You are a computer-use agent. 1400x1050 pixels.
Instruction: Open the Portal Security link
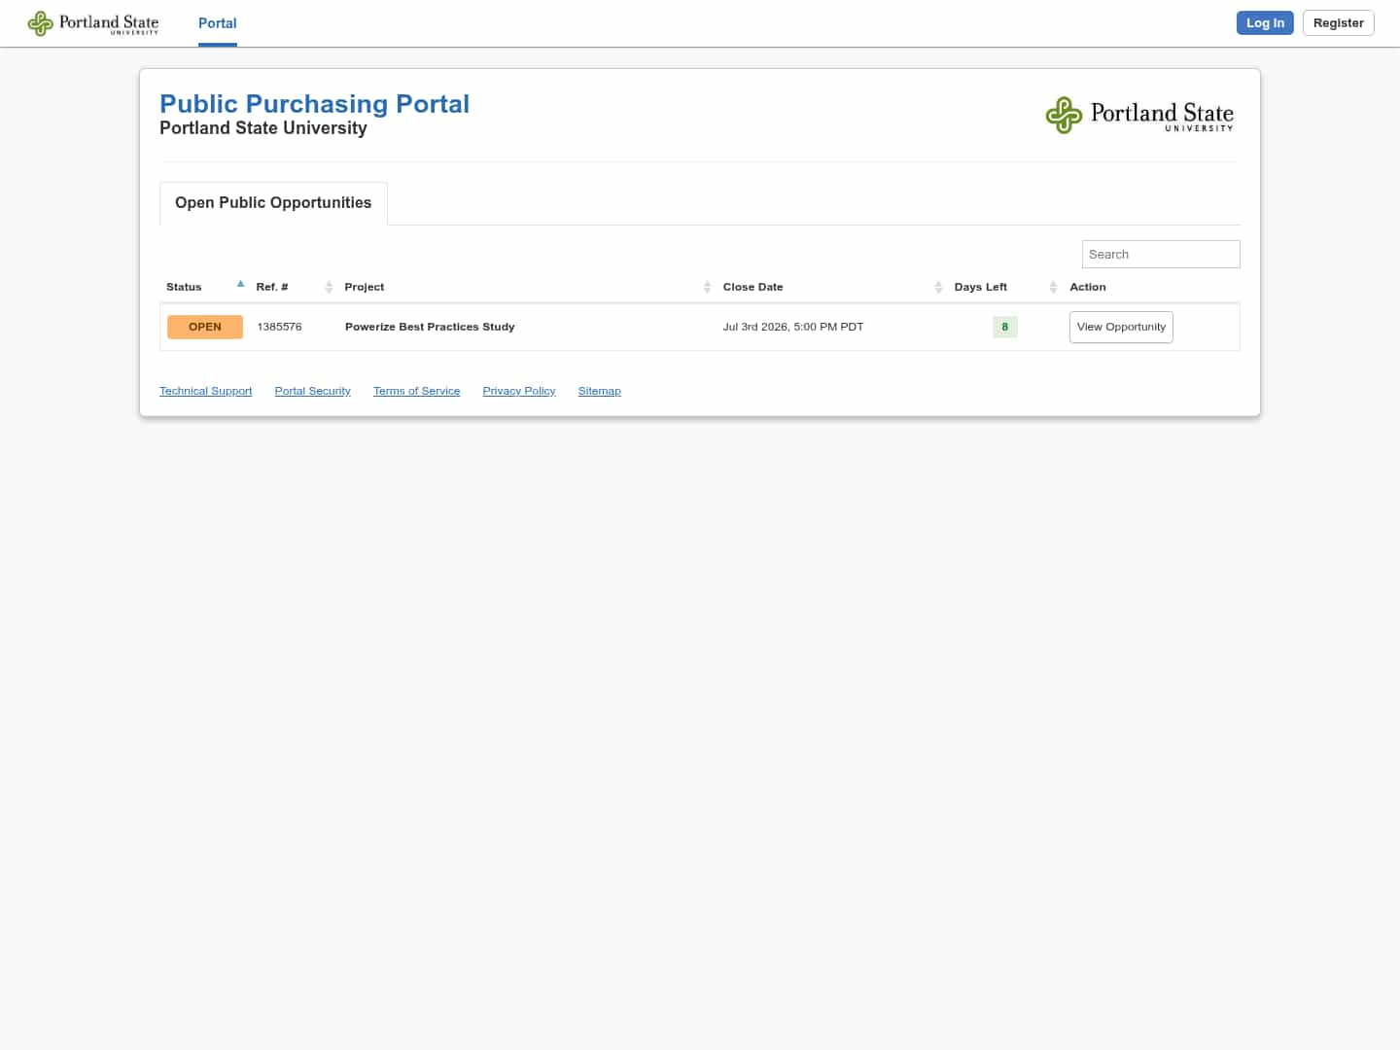point(312,391)
